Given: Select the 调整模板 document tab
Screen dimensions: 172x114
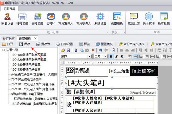Looking at the screenshot, I should coord(25,38).
